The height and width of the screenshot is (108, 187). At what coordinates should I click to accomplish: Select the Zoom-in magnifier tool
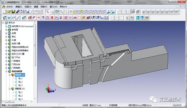pyautogui.click(x=62, y=12)
